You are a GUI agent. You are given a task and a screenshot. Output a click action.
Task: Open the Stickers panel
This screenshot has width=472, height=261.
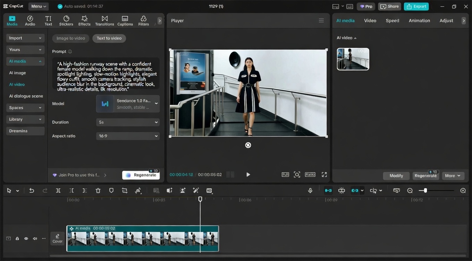click(x=66, y=20)
